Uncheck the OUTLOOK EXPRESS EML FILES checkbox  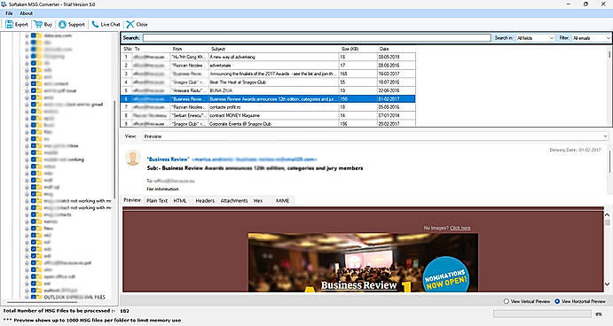(x=33, y=297)
